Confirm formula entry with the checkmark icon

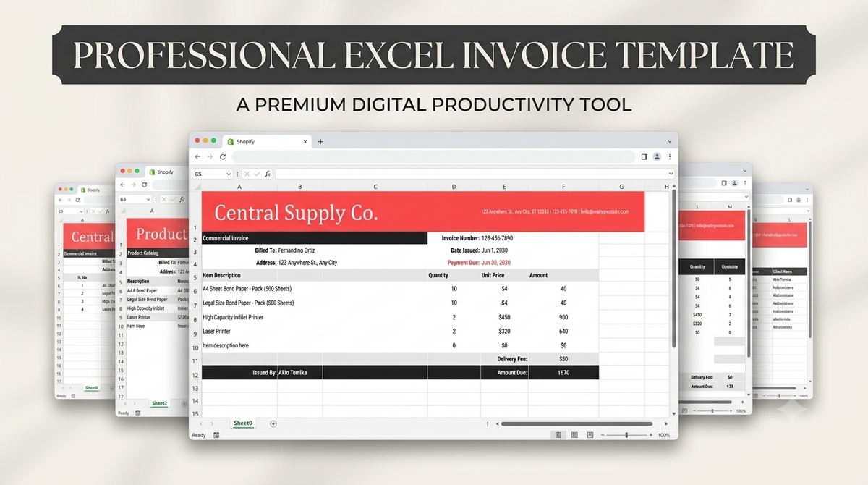[x=257, y=174]
